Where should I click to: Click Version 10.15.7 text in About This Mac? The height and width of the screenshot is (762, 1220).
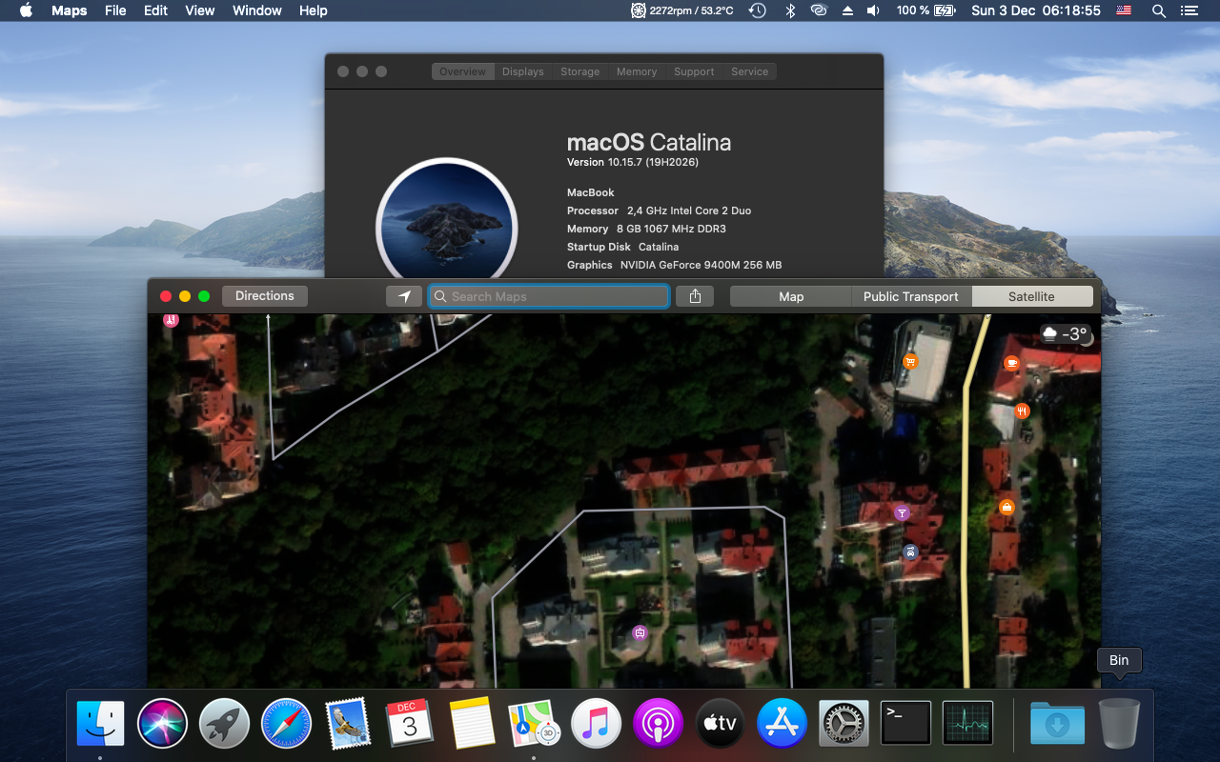[633, 162]
